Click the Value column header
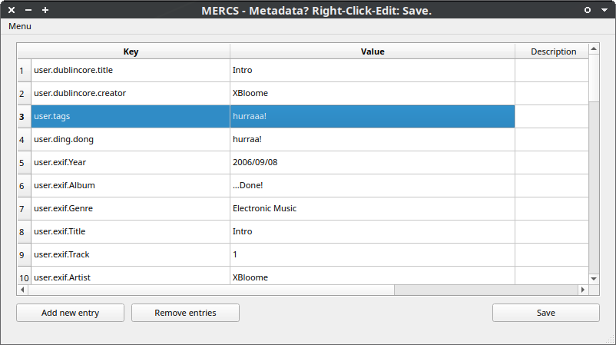Screen dimensions: 616x345 pyautogui.click(x=373, y=51)
